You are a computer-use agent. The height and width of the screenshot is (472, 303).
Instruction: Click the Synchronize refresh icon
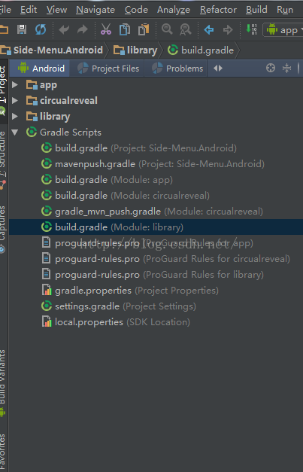click(41, 29)
